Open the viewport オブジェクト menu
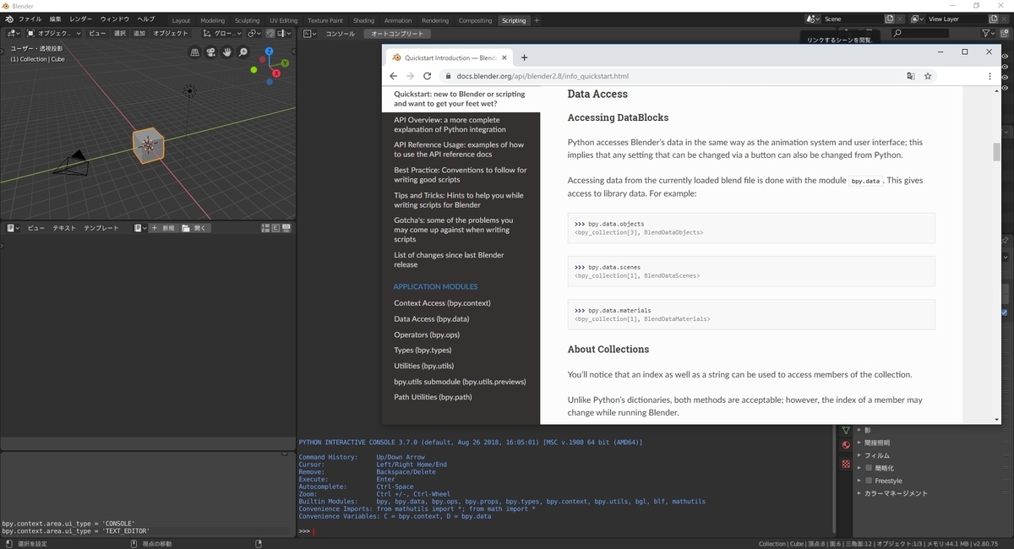Screen dimensions: 1014x549 coord(171,33)
